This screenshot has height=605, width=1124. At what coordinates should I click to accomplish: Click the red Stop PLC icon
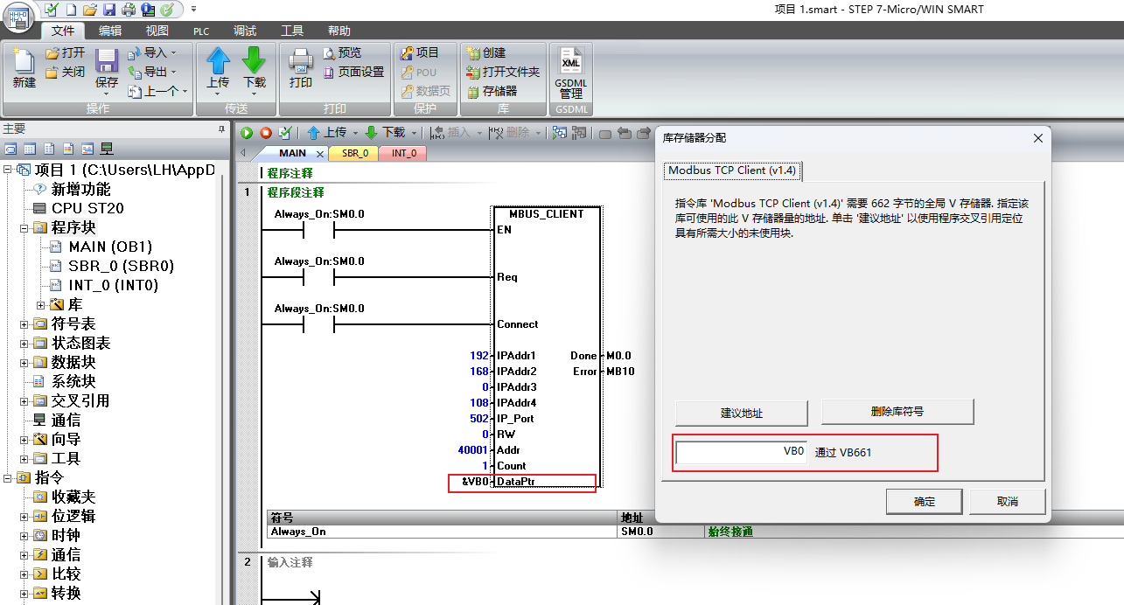[x=266, y=133]
